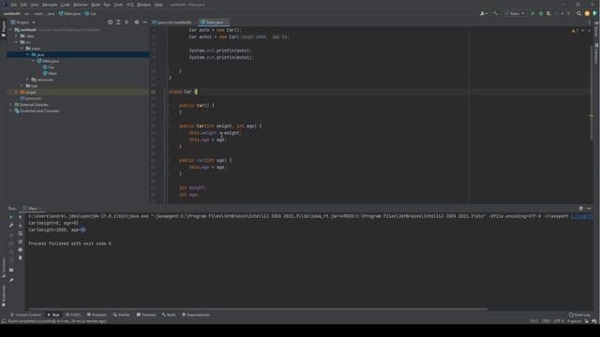The height and width of the screenshot is (337, 600).
Task: Collapse the Main.java node
Action: (x=34, y=61)
